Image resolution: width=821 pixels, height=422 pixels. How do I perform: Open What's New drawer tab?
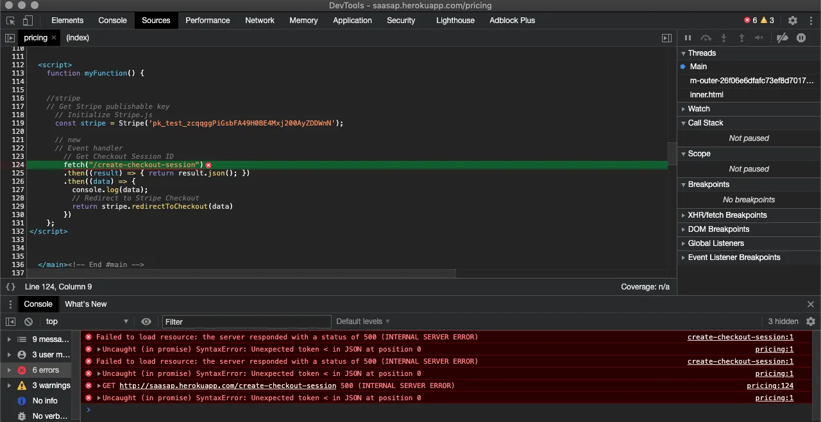pos(86,304)
